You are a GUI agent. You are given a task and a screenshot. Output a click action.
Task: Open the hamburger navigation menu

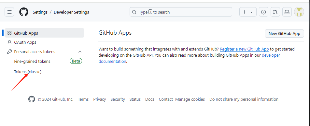click(x=9, y=12)
